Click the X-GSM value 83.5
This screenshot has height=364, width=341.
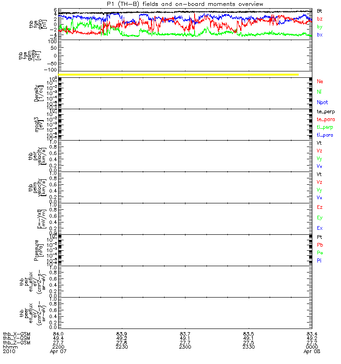pos(249,334)
